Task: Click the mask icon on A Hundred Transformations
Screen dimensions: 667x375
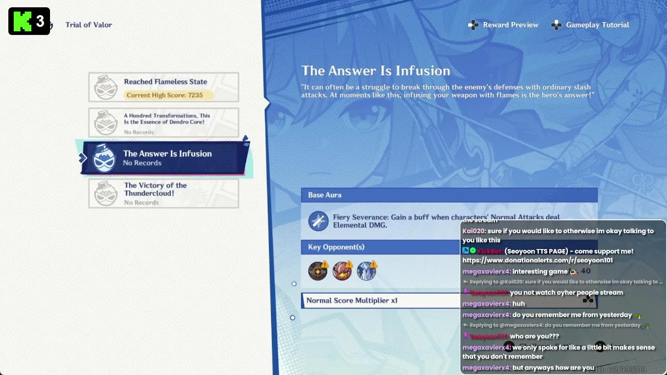Action: (x=106, y=122)
